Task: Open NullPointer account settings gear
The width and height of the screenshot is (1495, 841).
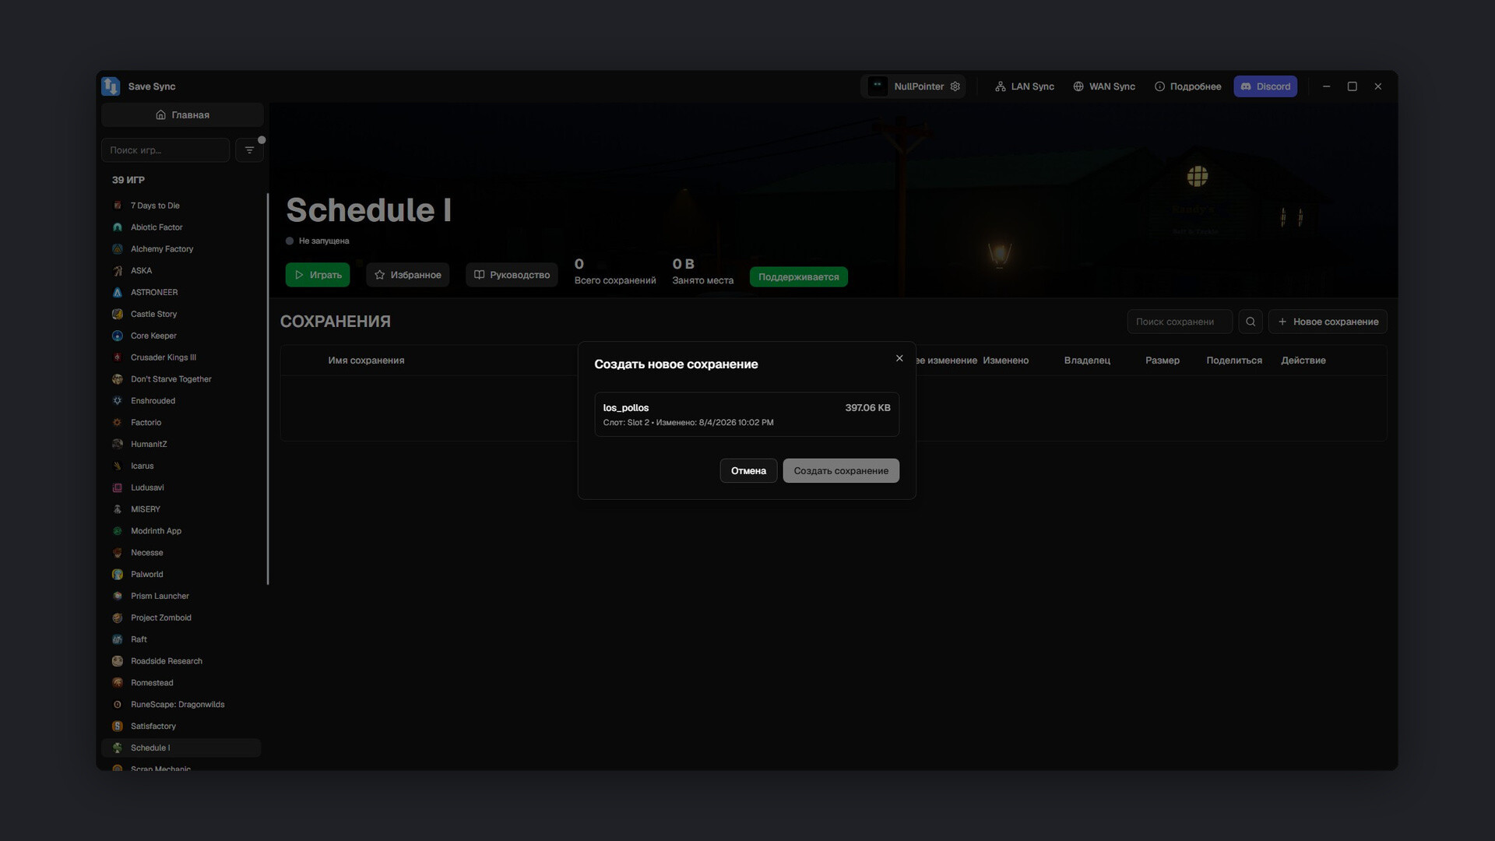Action: click(955, 86)
